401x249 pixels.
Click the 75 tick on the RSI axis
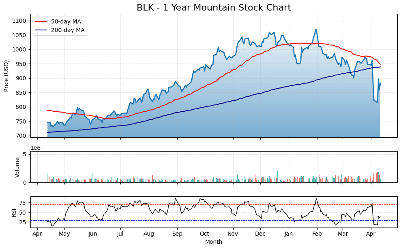tap(23, 203)
